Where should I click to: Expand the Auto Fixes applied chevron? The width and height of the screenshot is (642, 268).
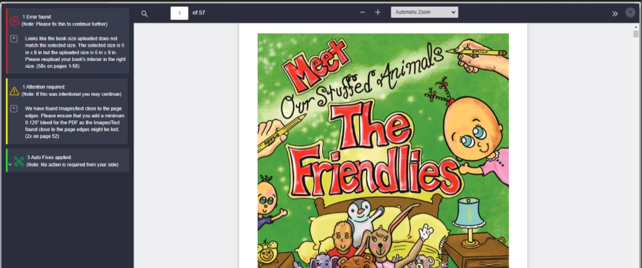(10, 165)
